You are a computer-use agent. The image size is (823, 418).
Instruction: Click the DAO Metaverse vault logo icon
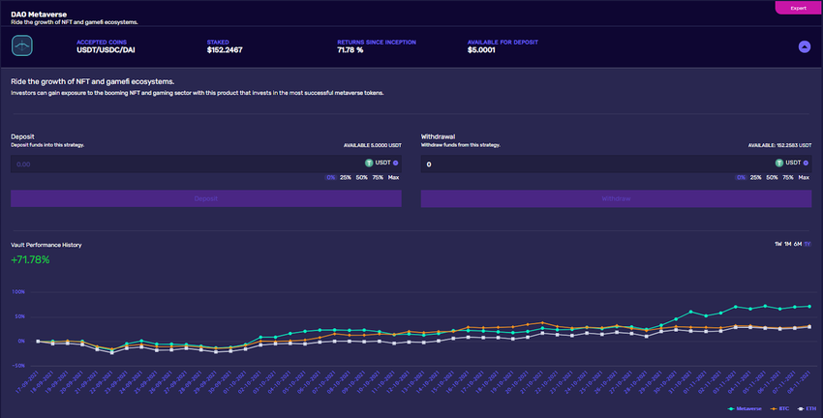click(x=22, y=46)
